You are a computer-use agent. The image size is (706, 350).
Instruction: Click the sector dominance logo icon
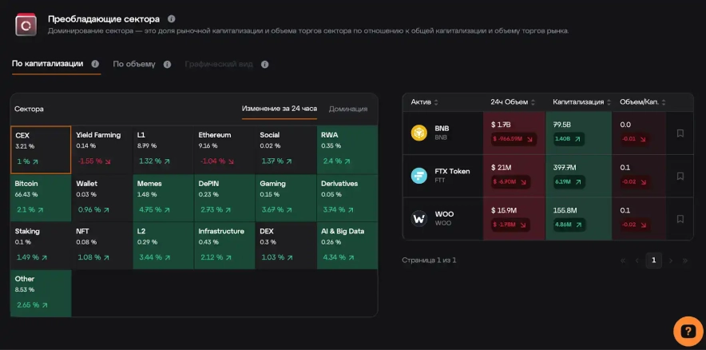click(26, 25)
